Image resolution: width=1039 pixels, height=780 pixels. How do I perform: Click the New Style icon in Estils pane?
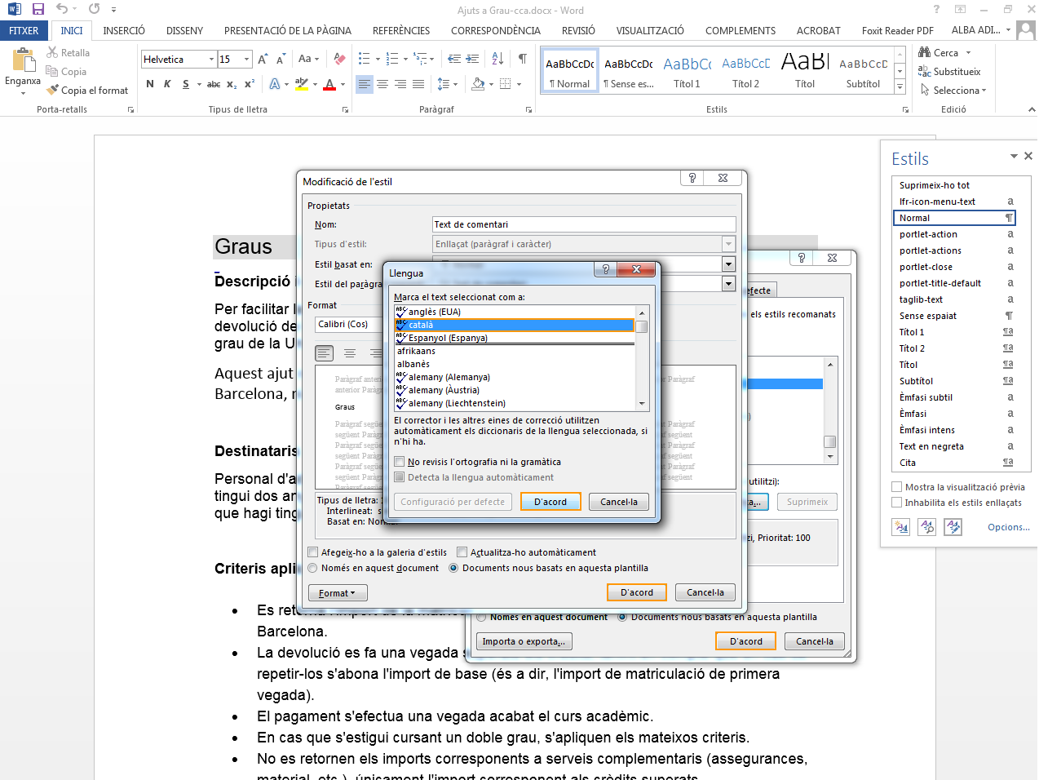click(901, 528)
